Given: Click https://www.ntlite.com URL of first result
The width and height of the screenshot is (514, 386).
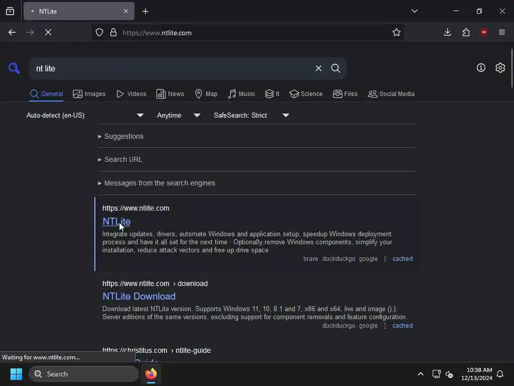Looking at the screenshot, I should [136, 209].
